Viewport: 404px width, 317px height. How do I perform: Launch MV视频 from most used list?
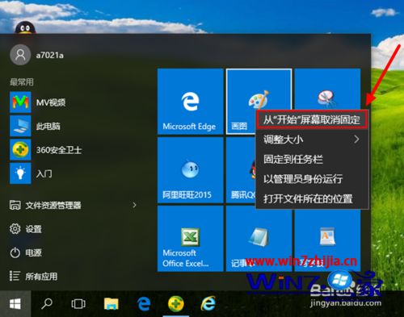click(x=38, y=102)
